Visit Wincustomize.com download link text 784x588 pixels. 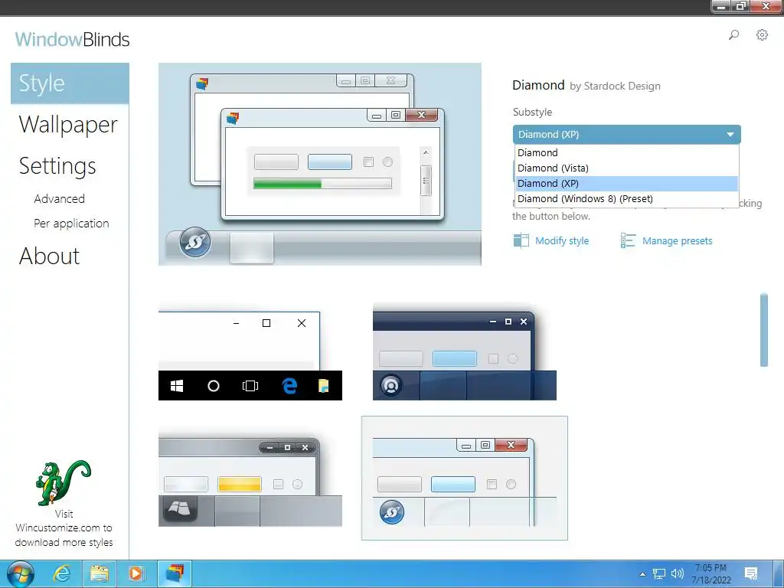tap(64, 528)
